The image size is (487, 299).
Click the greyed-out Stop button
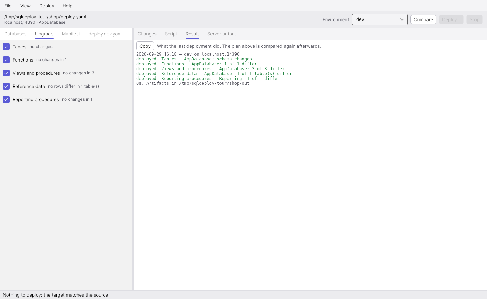(474, 19)
